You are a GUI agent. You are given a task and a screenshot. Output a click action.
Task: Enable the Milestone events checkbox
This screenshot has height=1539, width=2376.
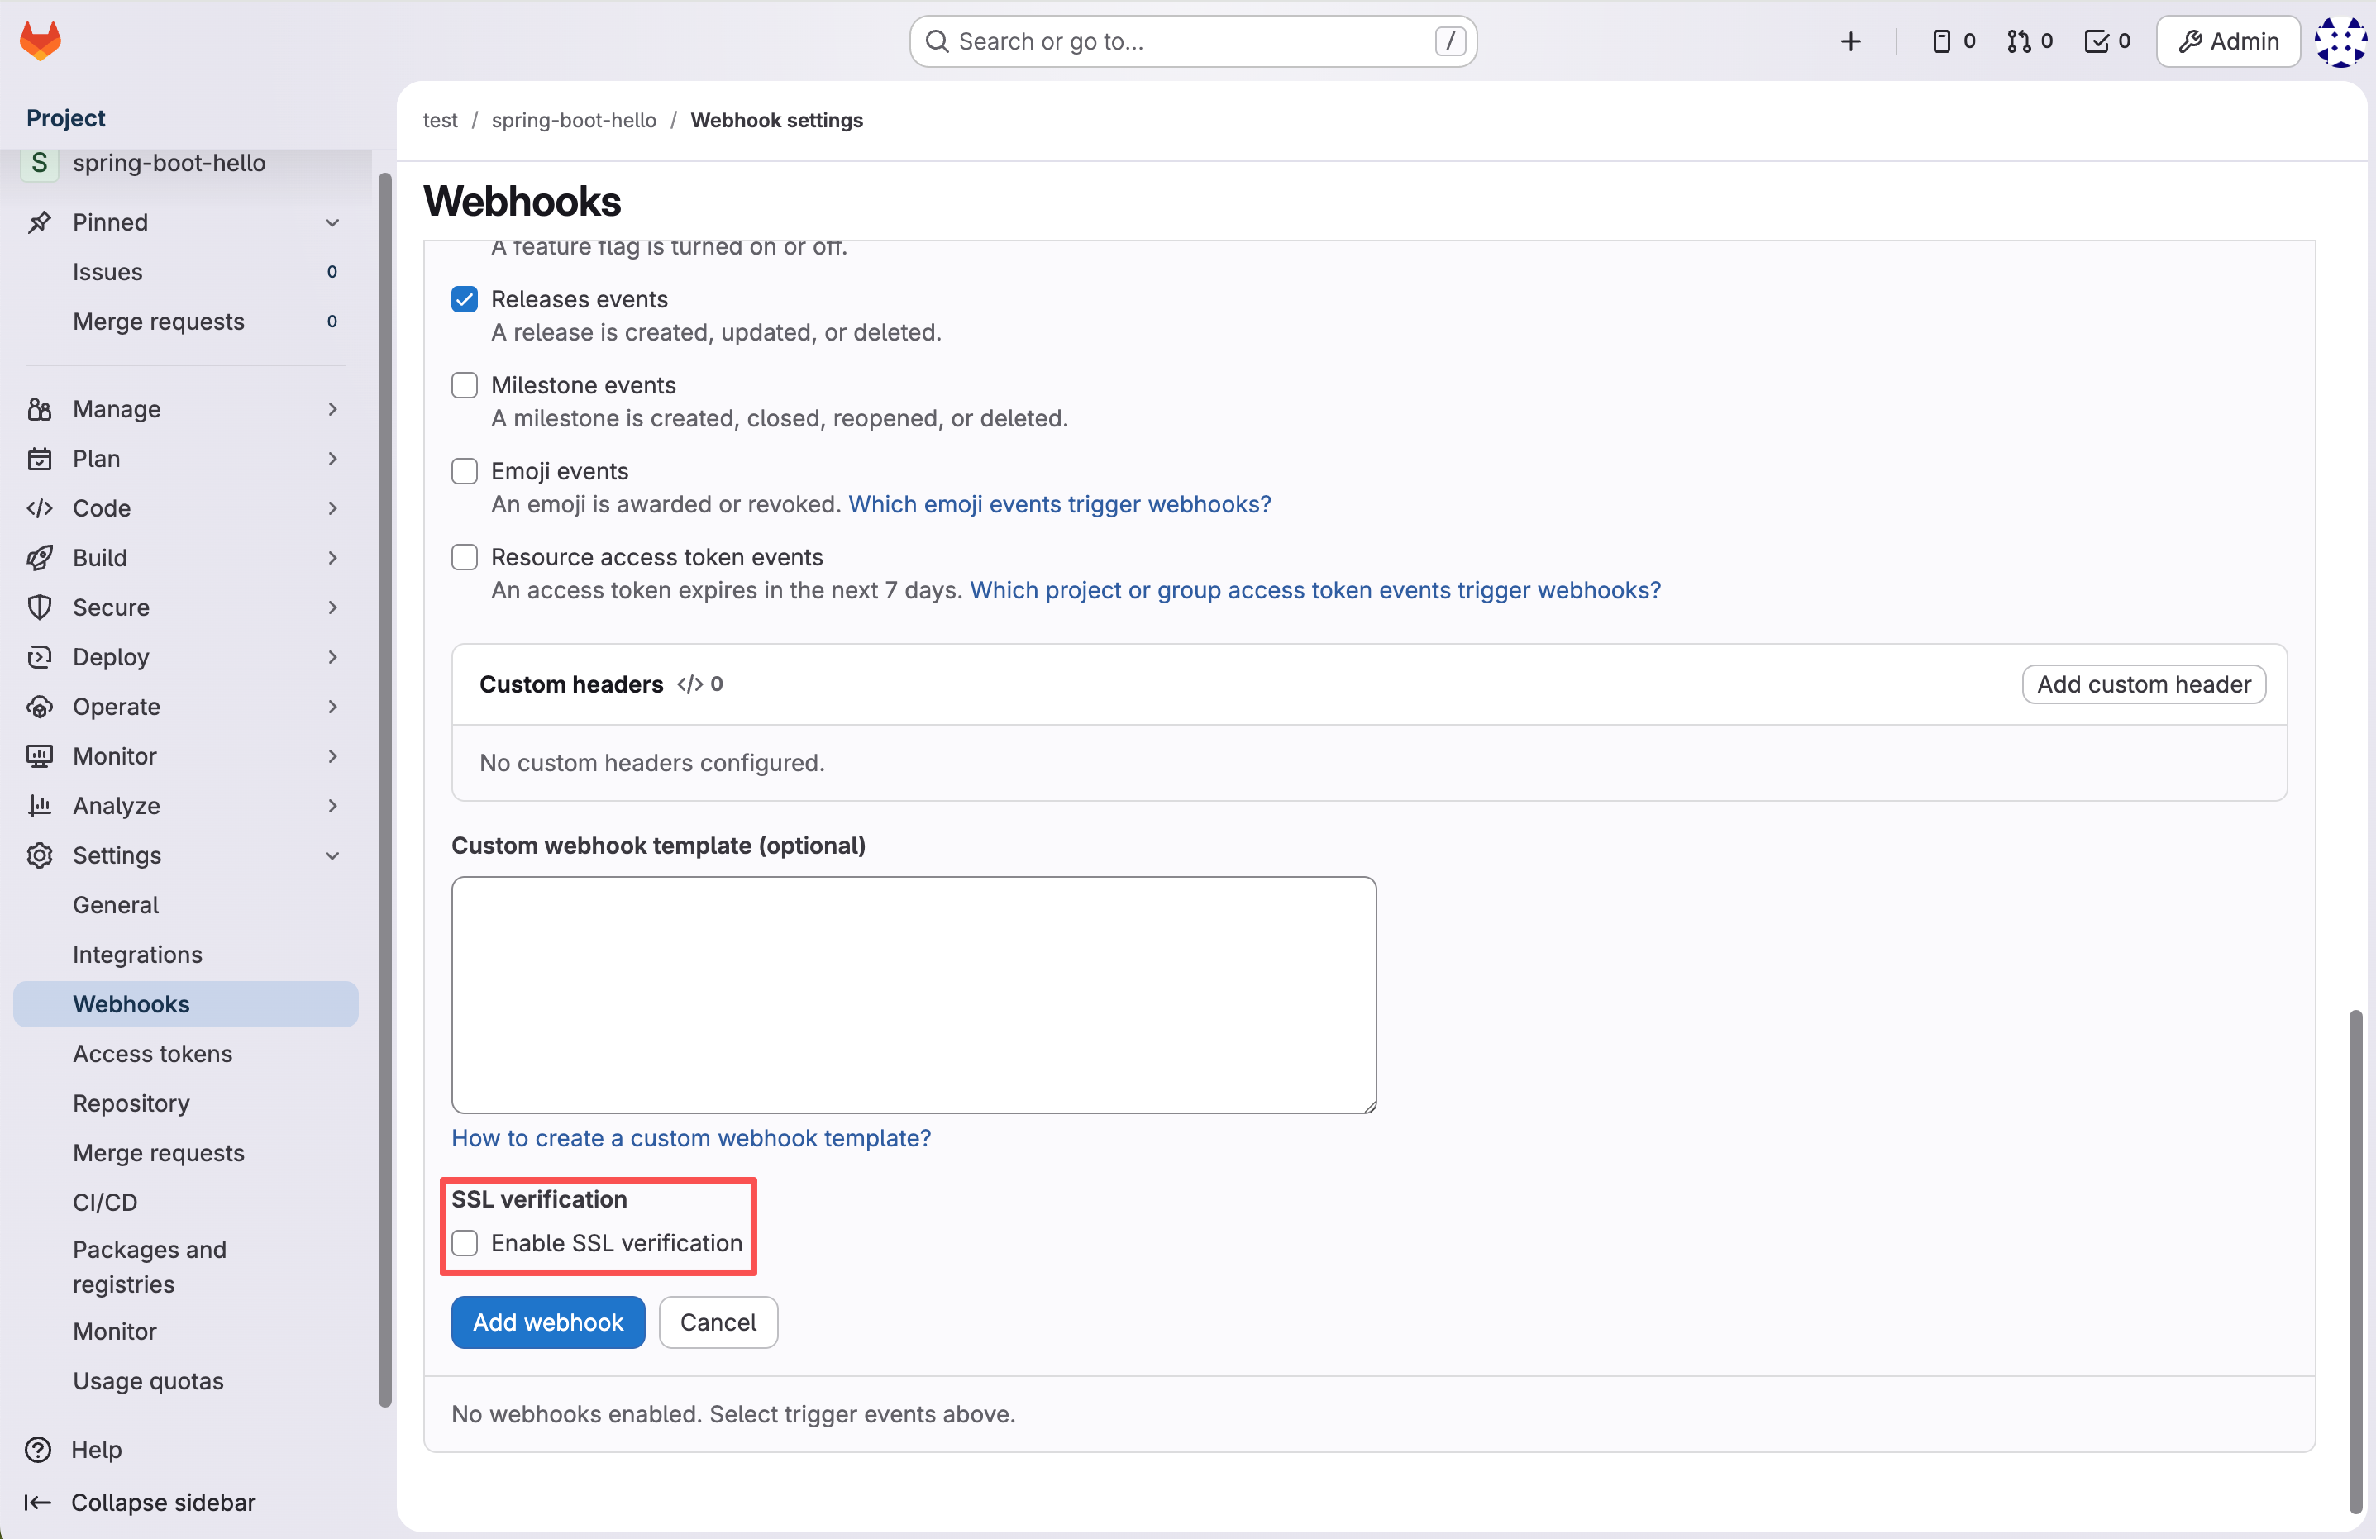[465, 385]
